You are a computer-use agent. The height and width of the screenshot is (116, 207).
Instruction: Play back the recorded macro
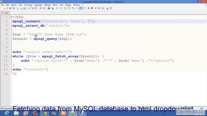pos(96,8)
